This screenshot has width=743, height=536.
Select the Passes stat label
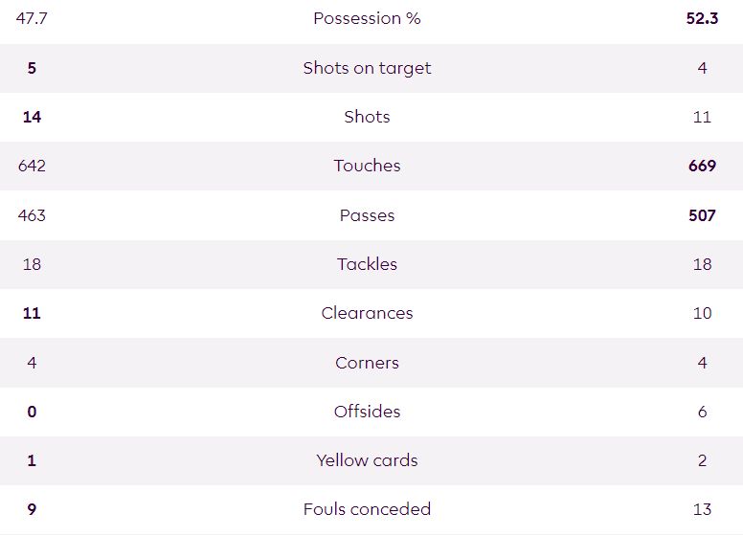tap(367, 215)
